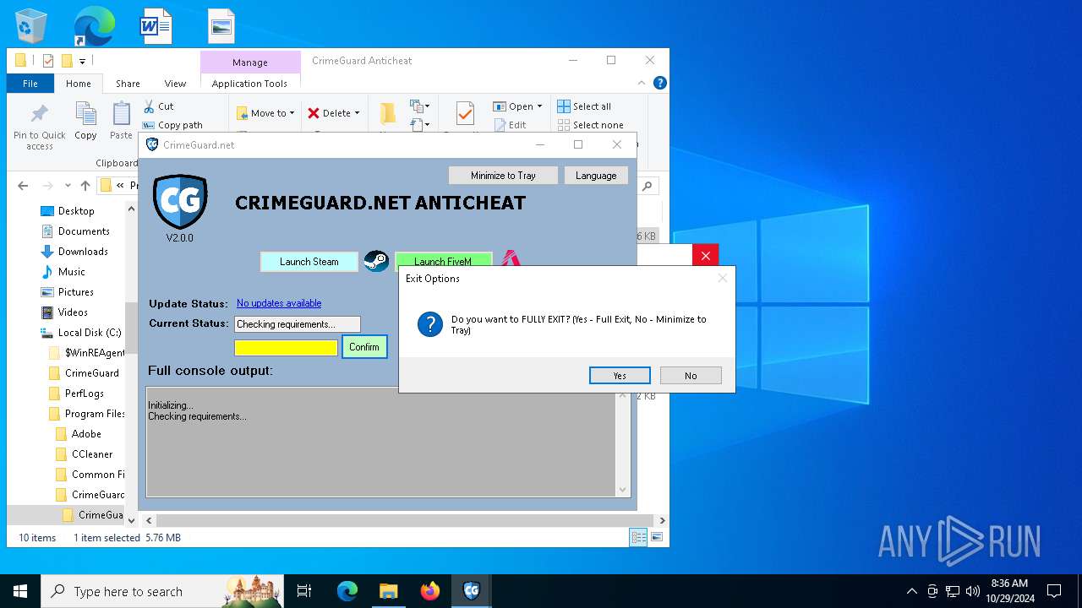Open volume control in system tray

coord(973,591)
